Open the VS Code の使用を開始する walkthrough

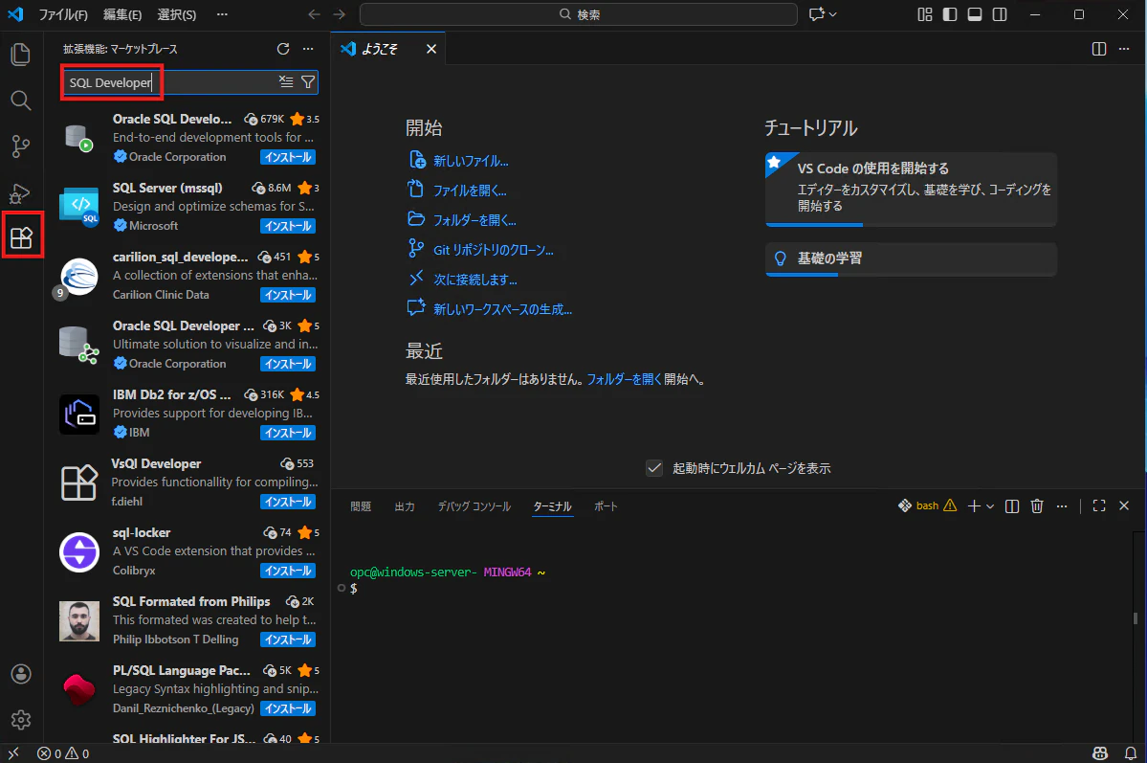click(911, 189)
